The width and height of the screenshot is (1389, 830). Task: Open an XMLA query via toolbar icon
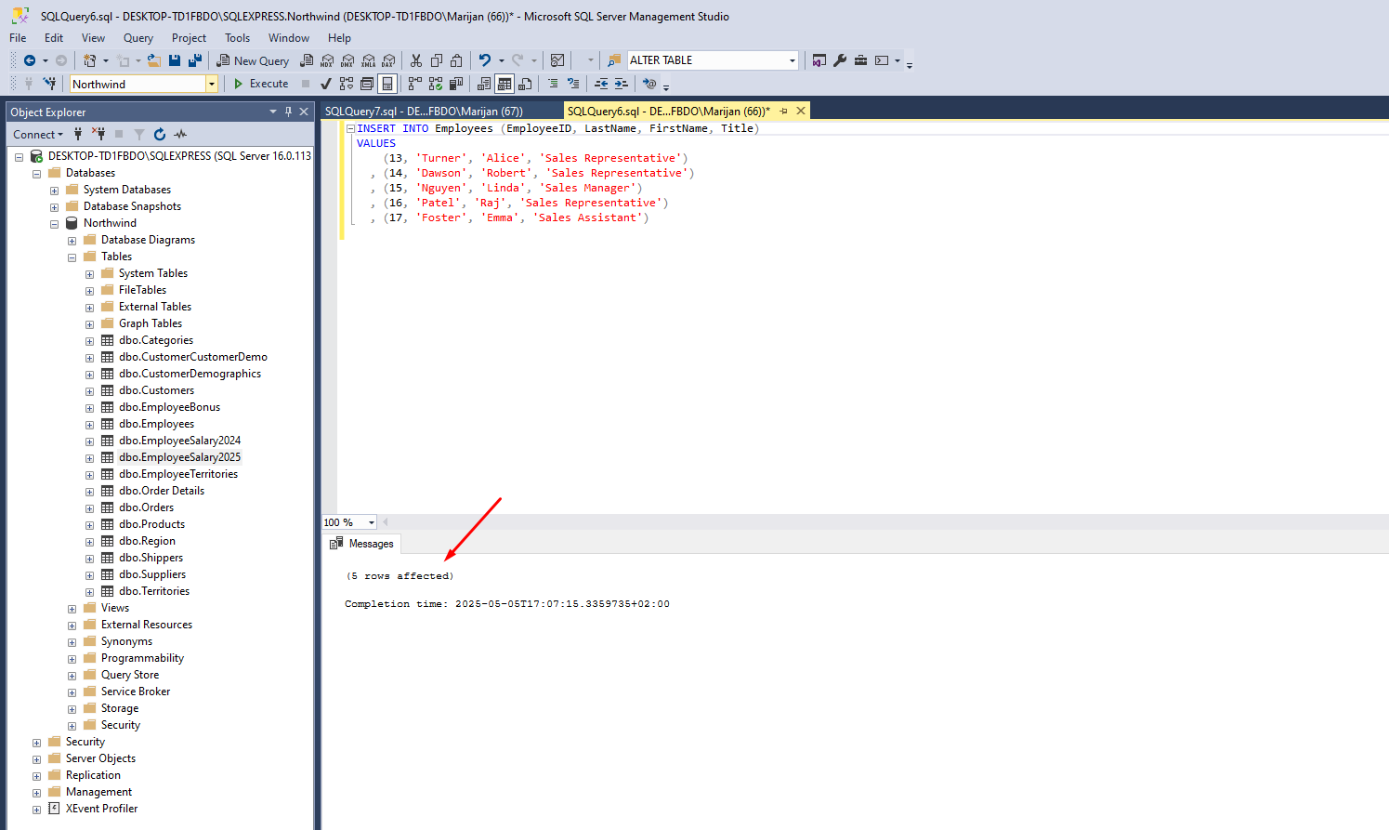[369, 60]
